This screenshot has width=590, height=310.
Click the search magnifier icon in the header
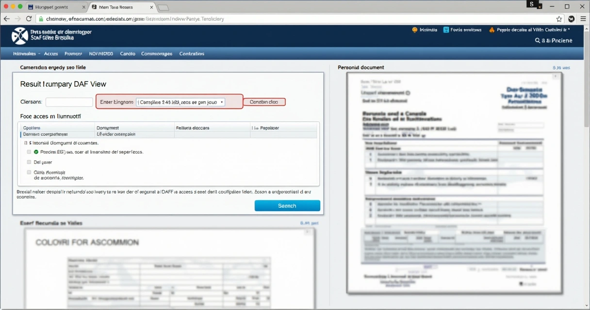[538, 41]
